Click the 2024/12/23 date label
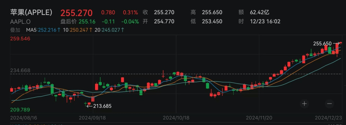Screen dimensions: 346x125 tap(328, 118)
